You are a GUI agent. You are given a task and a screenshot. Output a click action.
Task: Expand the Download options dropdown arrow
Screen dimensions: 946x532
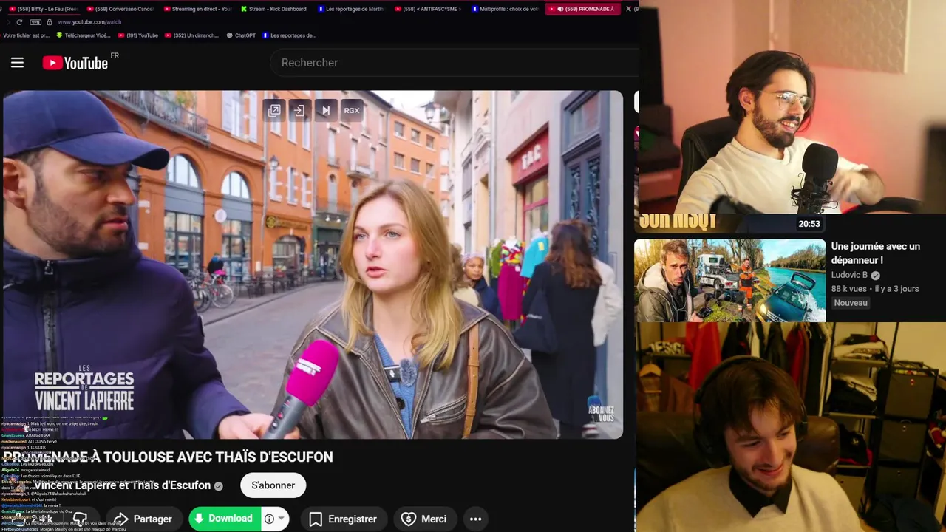(281, 519)
